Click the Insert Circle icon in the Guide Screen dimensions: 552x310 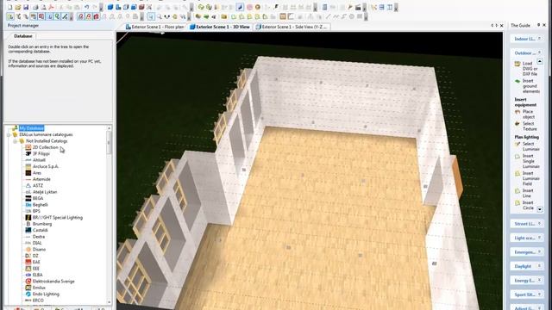[517, 203]
